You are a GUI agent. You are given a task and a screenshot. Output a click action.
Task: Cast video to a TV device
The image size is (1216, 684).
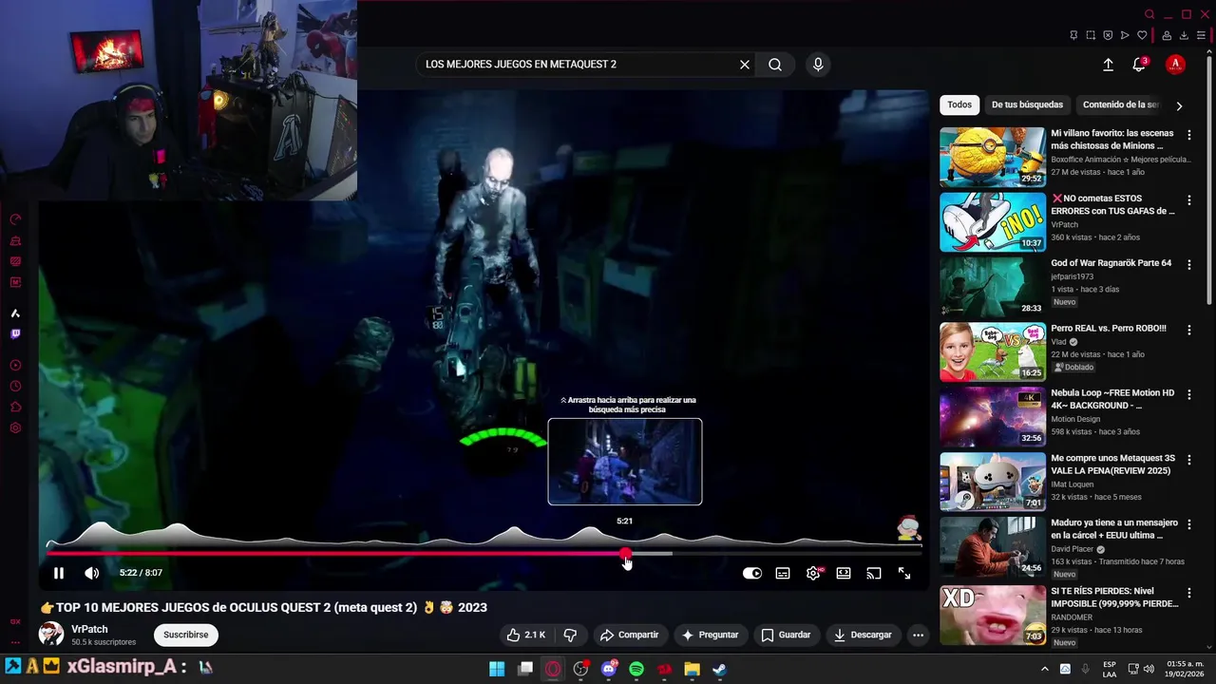click(x=874, y=573)
